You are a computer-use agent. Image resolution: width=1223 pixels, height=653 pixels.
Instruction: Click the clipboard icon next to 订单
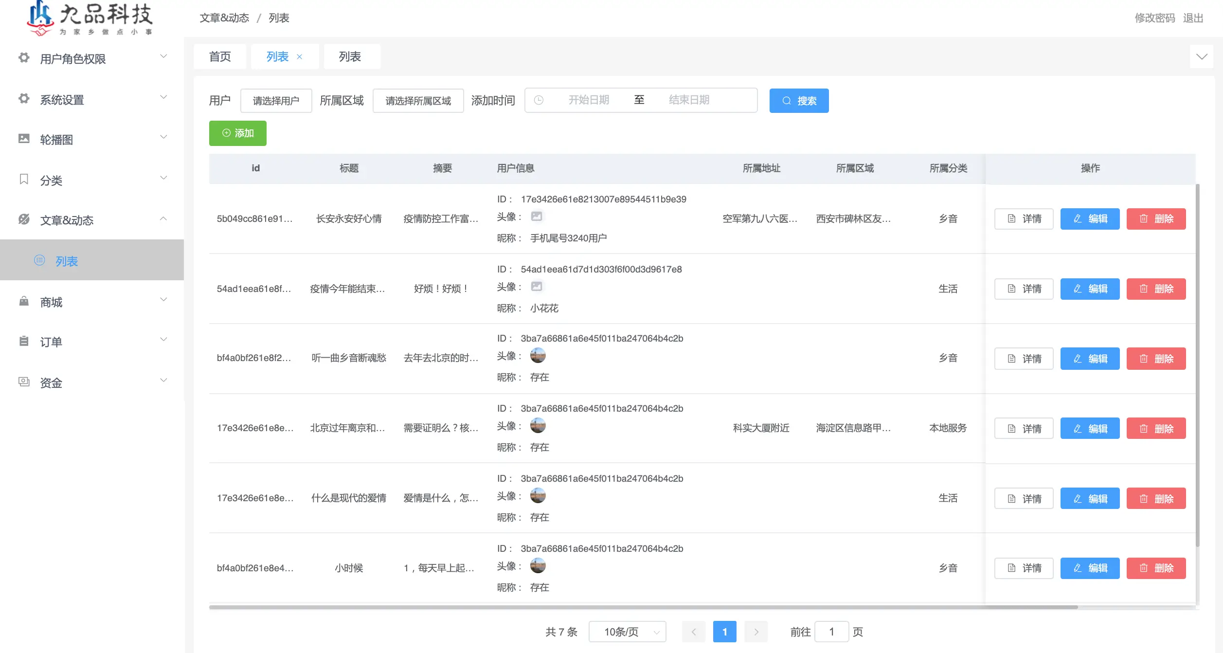pos(24,341)
